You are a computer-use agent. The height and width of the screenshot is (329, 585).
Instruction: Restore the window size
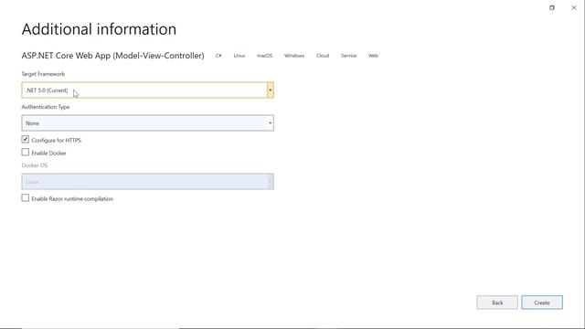pyautogui.click(x=552, y=7)
